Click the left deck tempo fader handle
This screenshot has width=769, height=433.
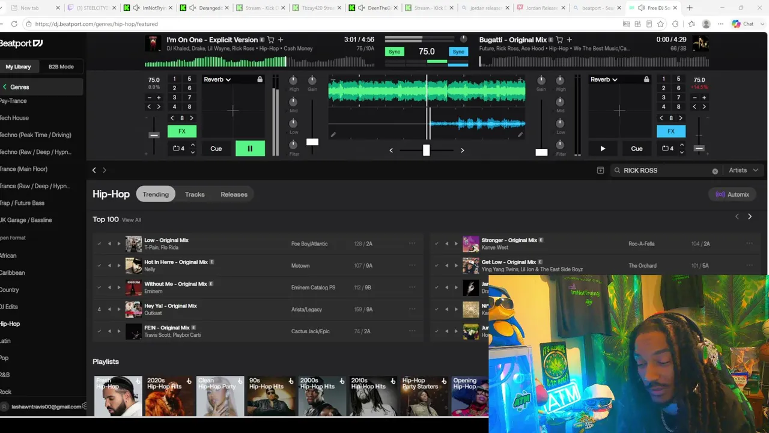point(154,135)
